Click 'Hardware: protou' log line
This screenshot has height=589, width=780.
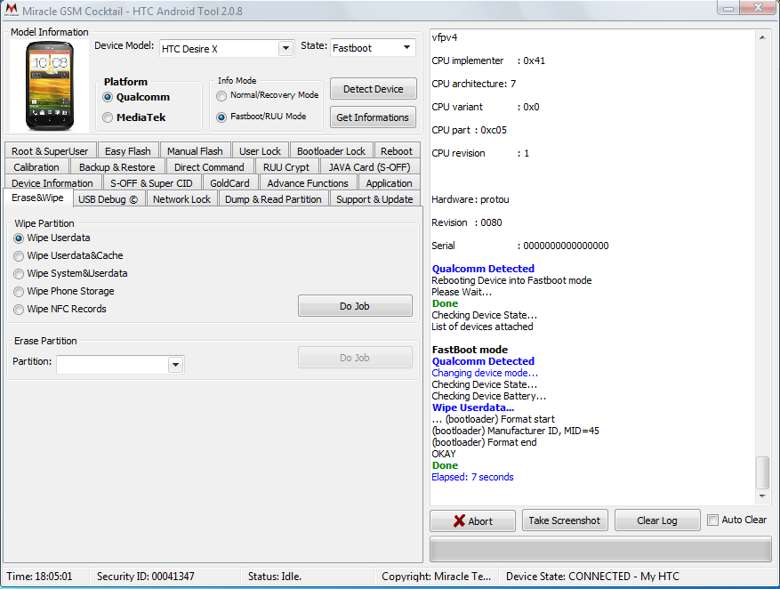470,199
